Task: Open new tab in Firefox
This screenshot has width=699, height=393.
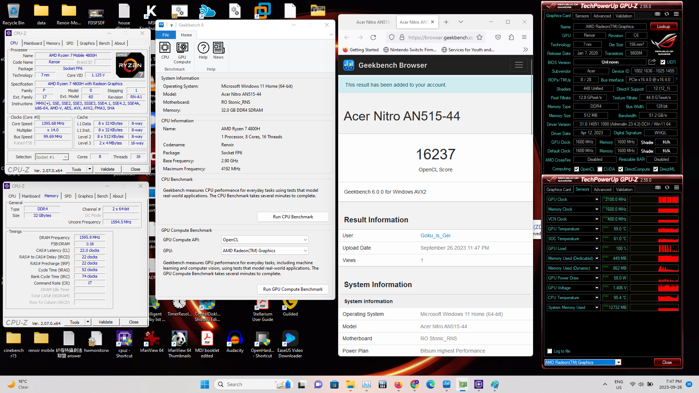Action: (446, 22)
